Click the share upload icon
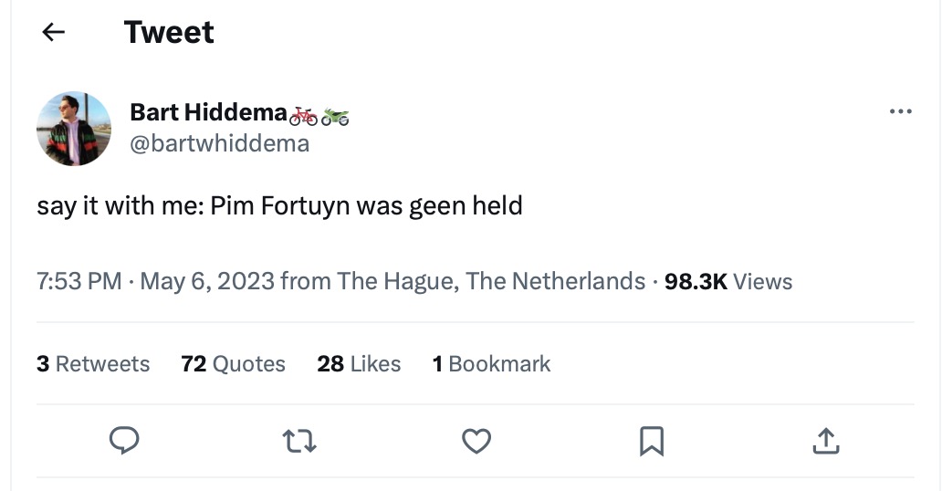This screenshot has width=942, height=491. click(x=825, y=442)
